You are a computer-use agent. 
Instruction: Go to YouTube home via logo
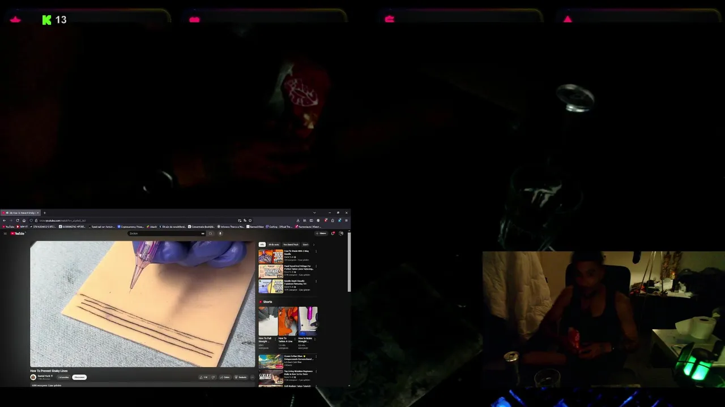pos(18,233)
